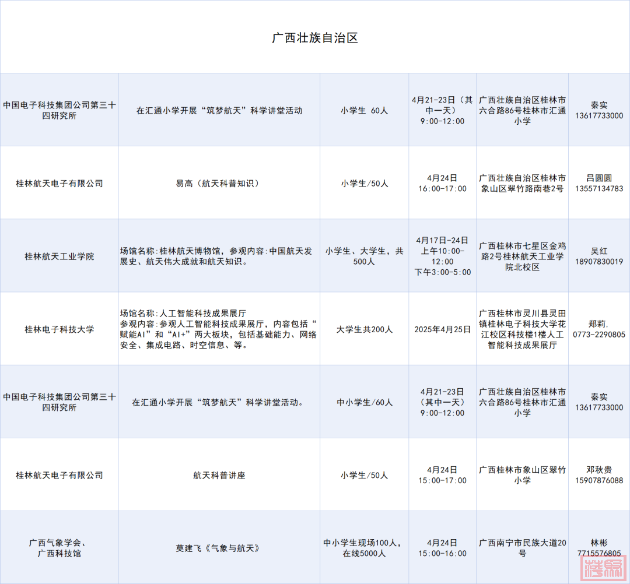This screenshot has width=630, height=584.
Task: Select 小学生/50人 in the 易高 row
Action: click(x=365, y=184)
